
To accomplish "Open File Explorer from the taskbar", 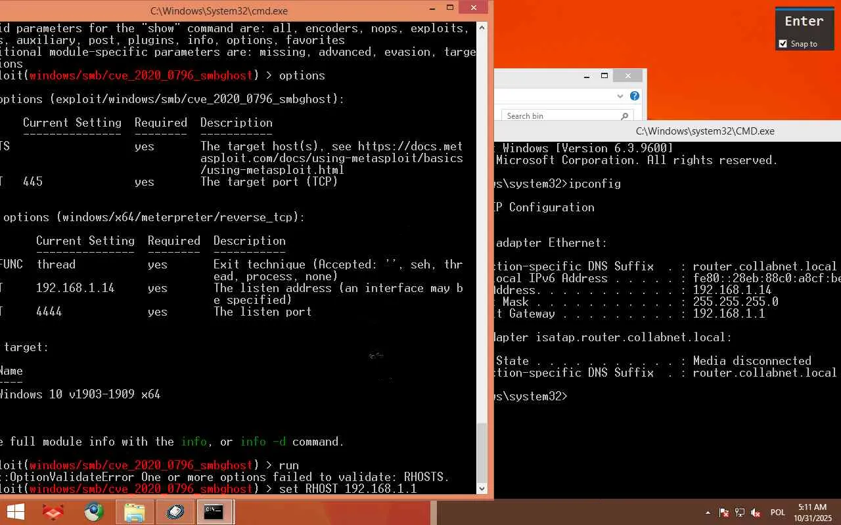I will point(134,512).
